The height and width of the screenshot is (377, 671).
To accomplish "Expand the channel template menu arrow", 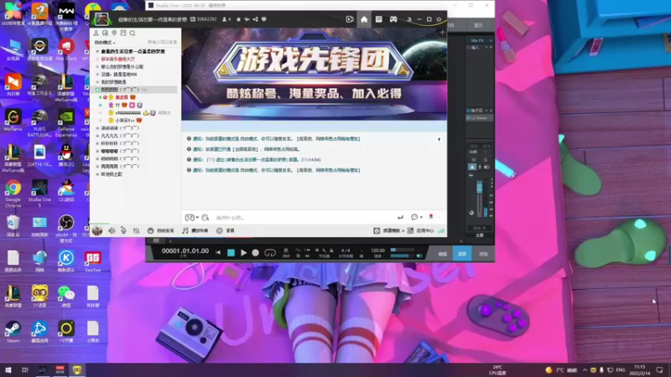I will click(403, 231).
